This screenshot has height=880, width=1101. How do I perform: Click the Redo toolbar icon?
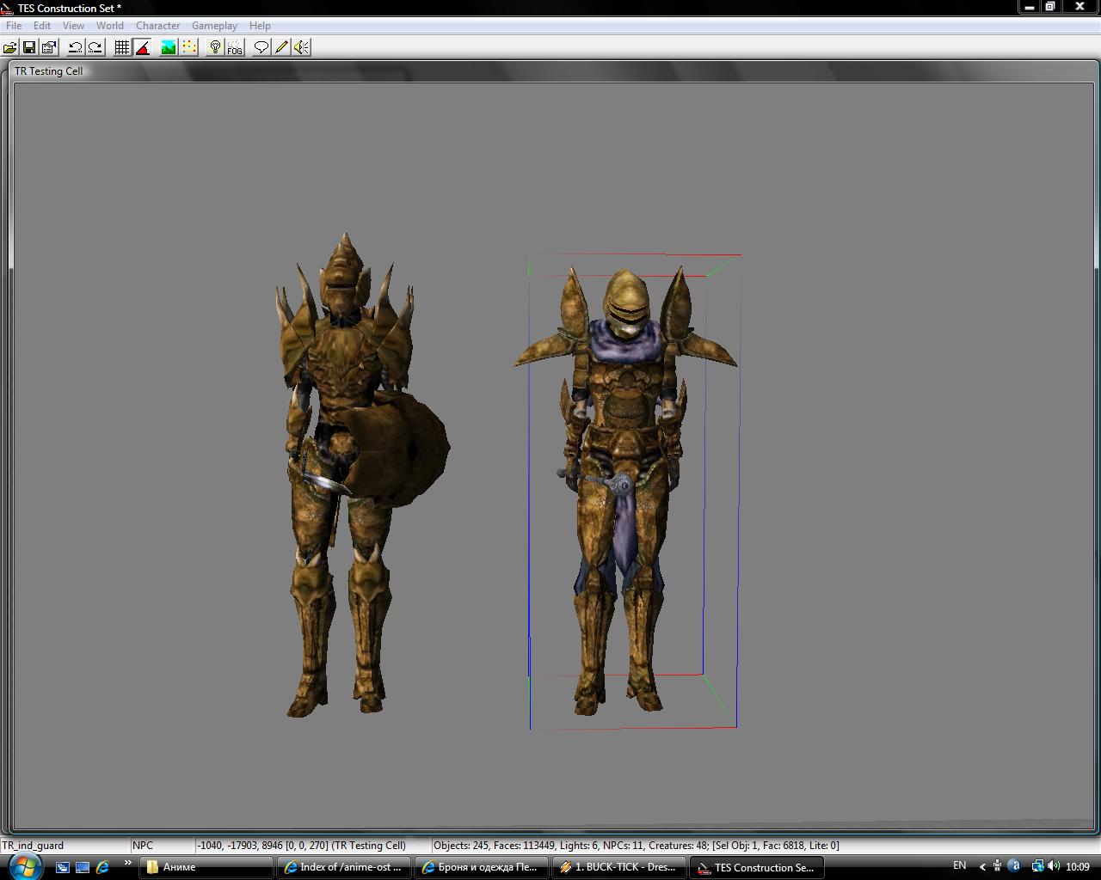(x=95, y=47)
